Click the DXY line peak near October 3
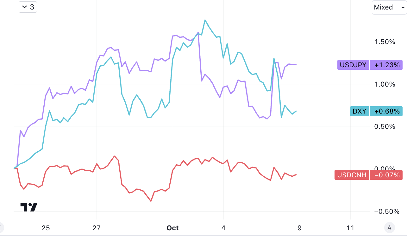This screenshot has height=236, width=407. point(205,20)
